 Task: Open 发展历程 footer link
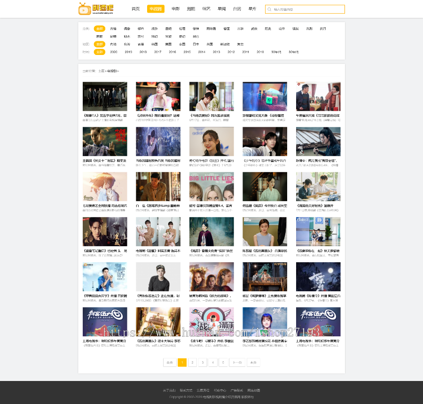pyautogui.click(x=203, y=390)
